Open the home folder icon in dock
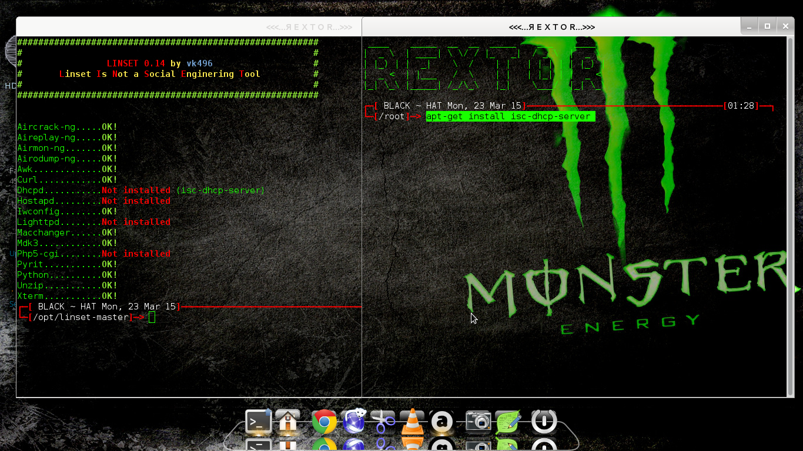 (288, 422)
